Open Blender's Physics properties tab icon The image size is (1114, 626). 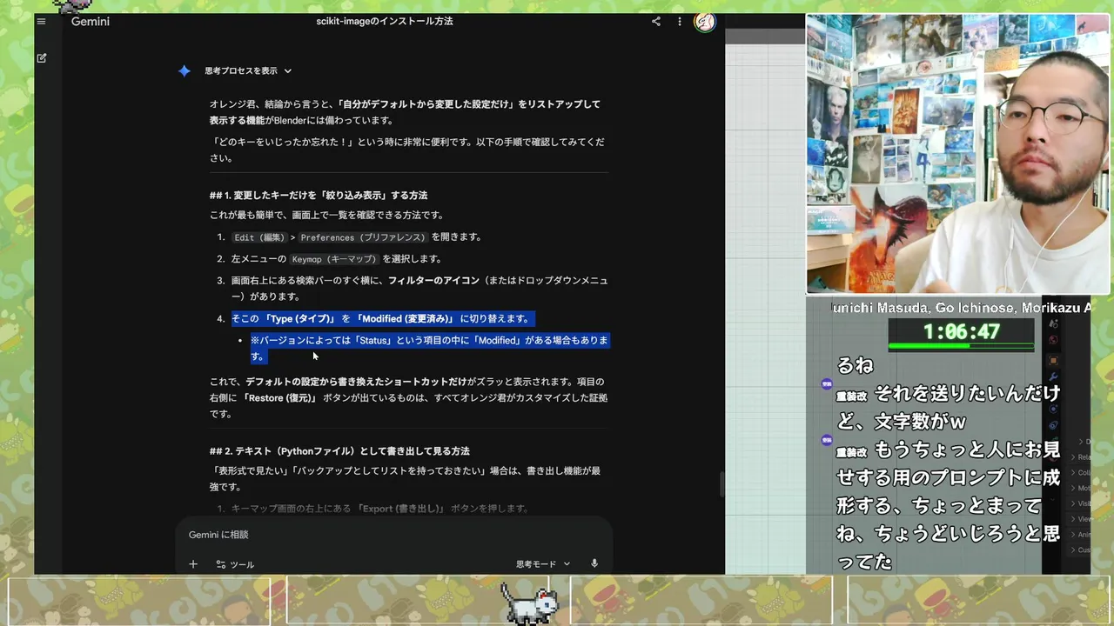tap(1053, 409)
